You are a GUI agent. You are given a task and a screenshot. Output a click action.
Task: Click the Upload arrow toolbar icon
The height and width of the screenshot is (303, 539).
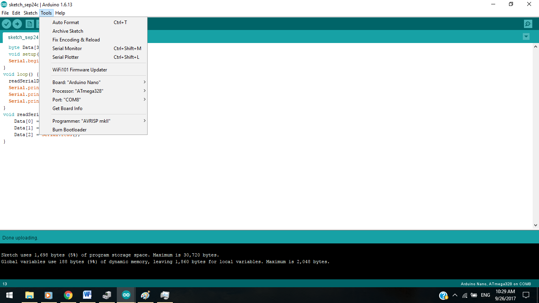pos(17,24)
